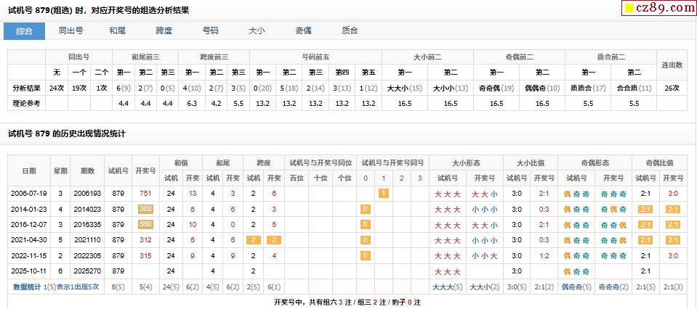Click the 连出数 header in analysis table
The width and height of the screenshot is (697, 309).
[672, 65]
